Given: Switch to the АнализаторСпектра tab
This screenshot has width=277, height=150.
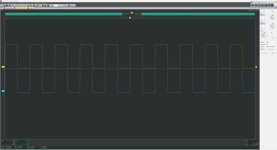Looking at the screenshot, I should tap(20, 8).
